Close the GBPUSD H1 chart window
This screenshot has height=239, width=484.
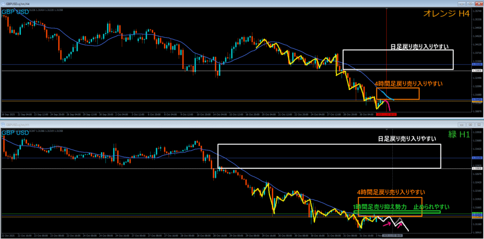[479, 125]
